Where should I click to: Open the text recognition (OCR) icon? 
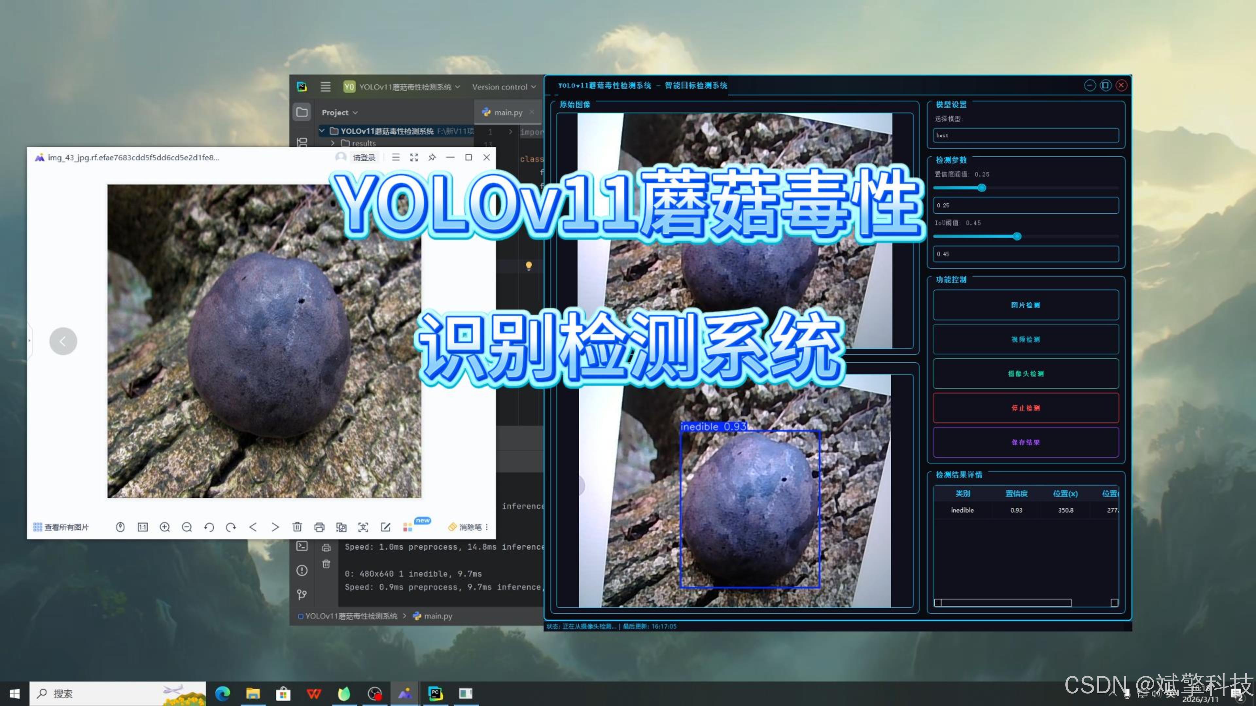(363, 527)
